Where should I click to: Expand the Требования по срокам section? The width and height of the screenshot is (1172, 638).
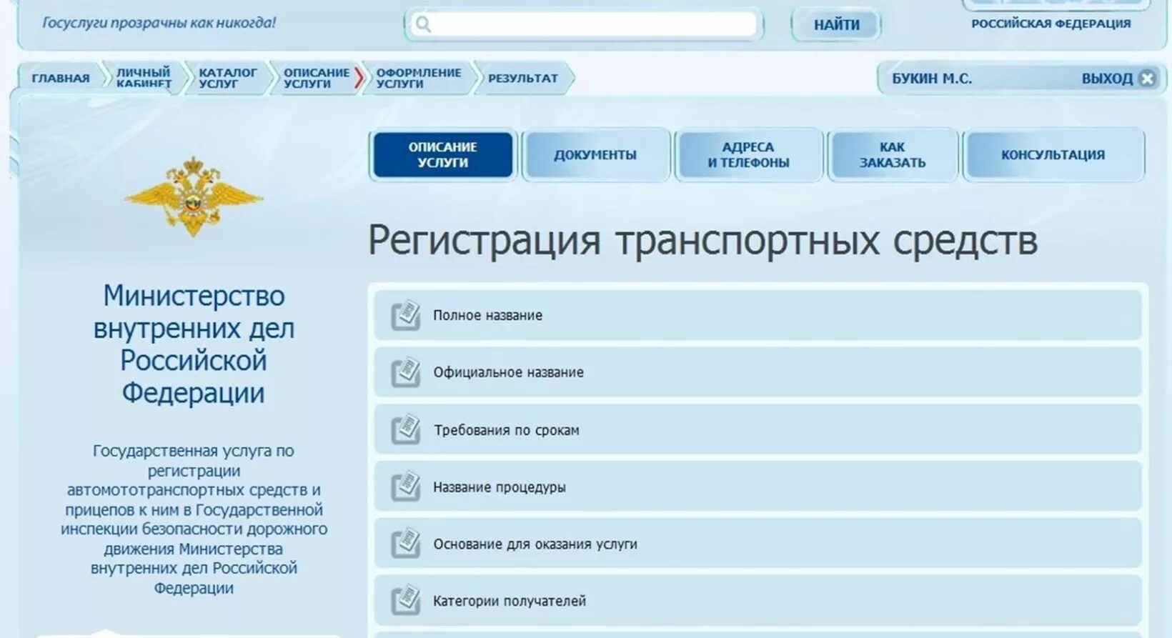[758, 429]
